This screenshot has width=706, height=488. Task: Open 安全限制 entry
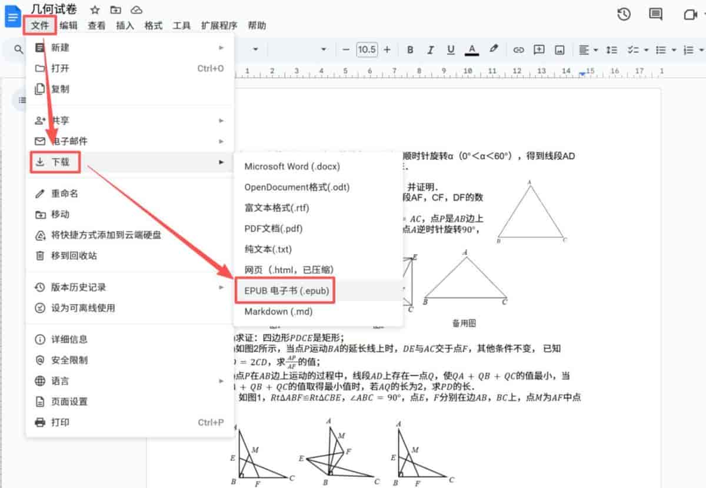(130, 360)
